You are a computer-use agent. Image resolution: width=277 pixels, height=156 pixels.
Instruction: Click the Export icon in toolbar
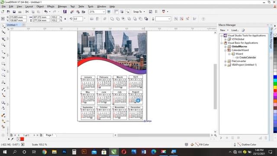[x=78, y=12]
